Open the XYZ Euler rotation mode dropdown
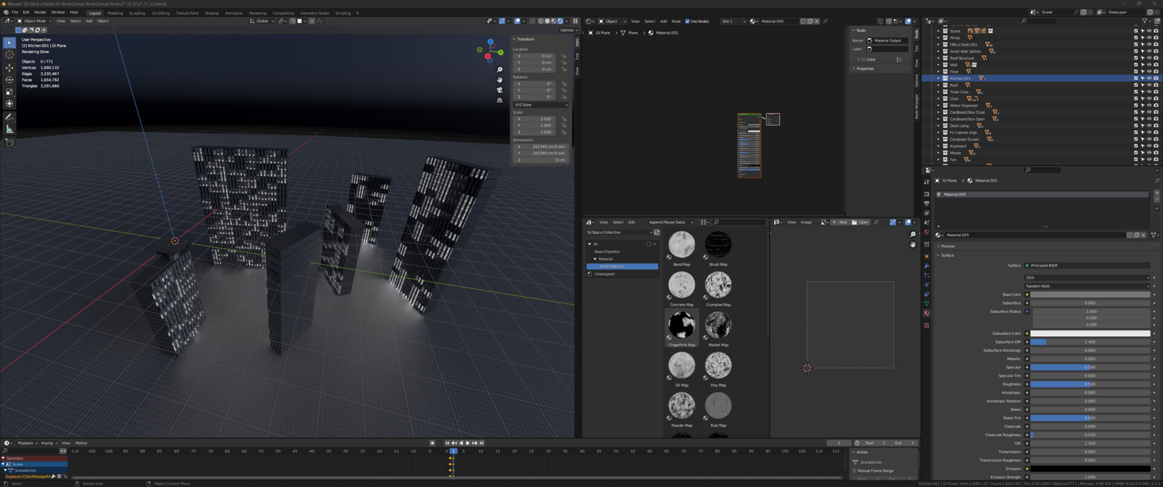This screenshot has height=487, width=1163. (x=541, y=105)
